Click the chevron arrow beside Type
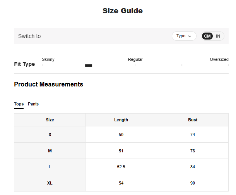The width and height of the screenshot is (236, 195). tap(190, 36)
